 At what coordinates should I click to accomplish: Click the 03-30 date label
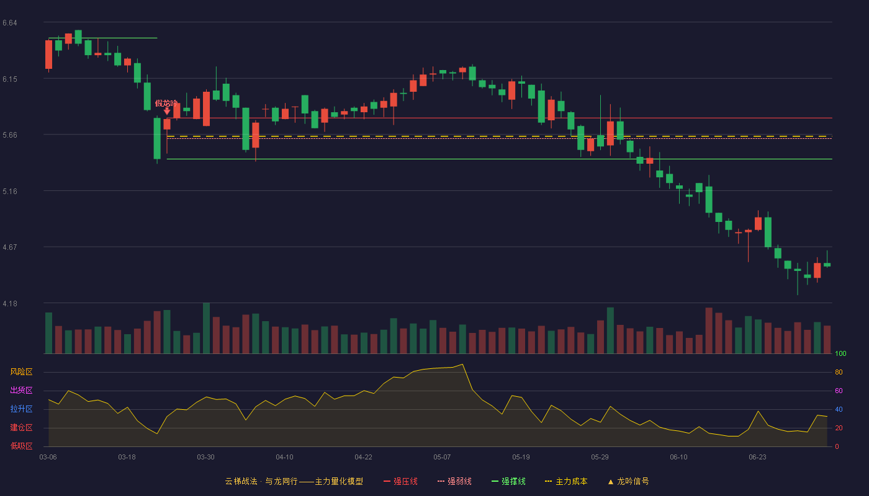point(205,457)
